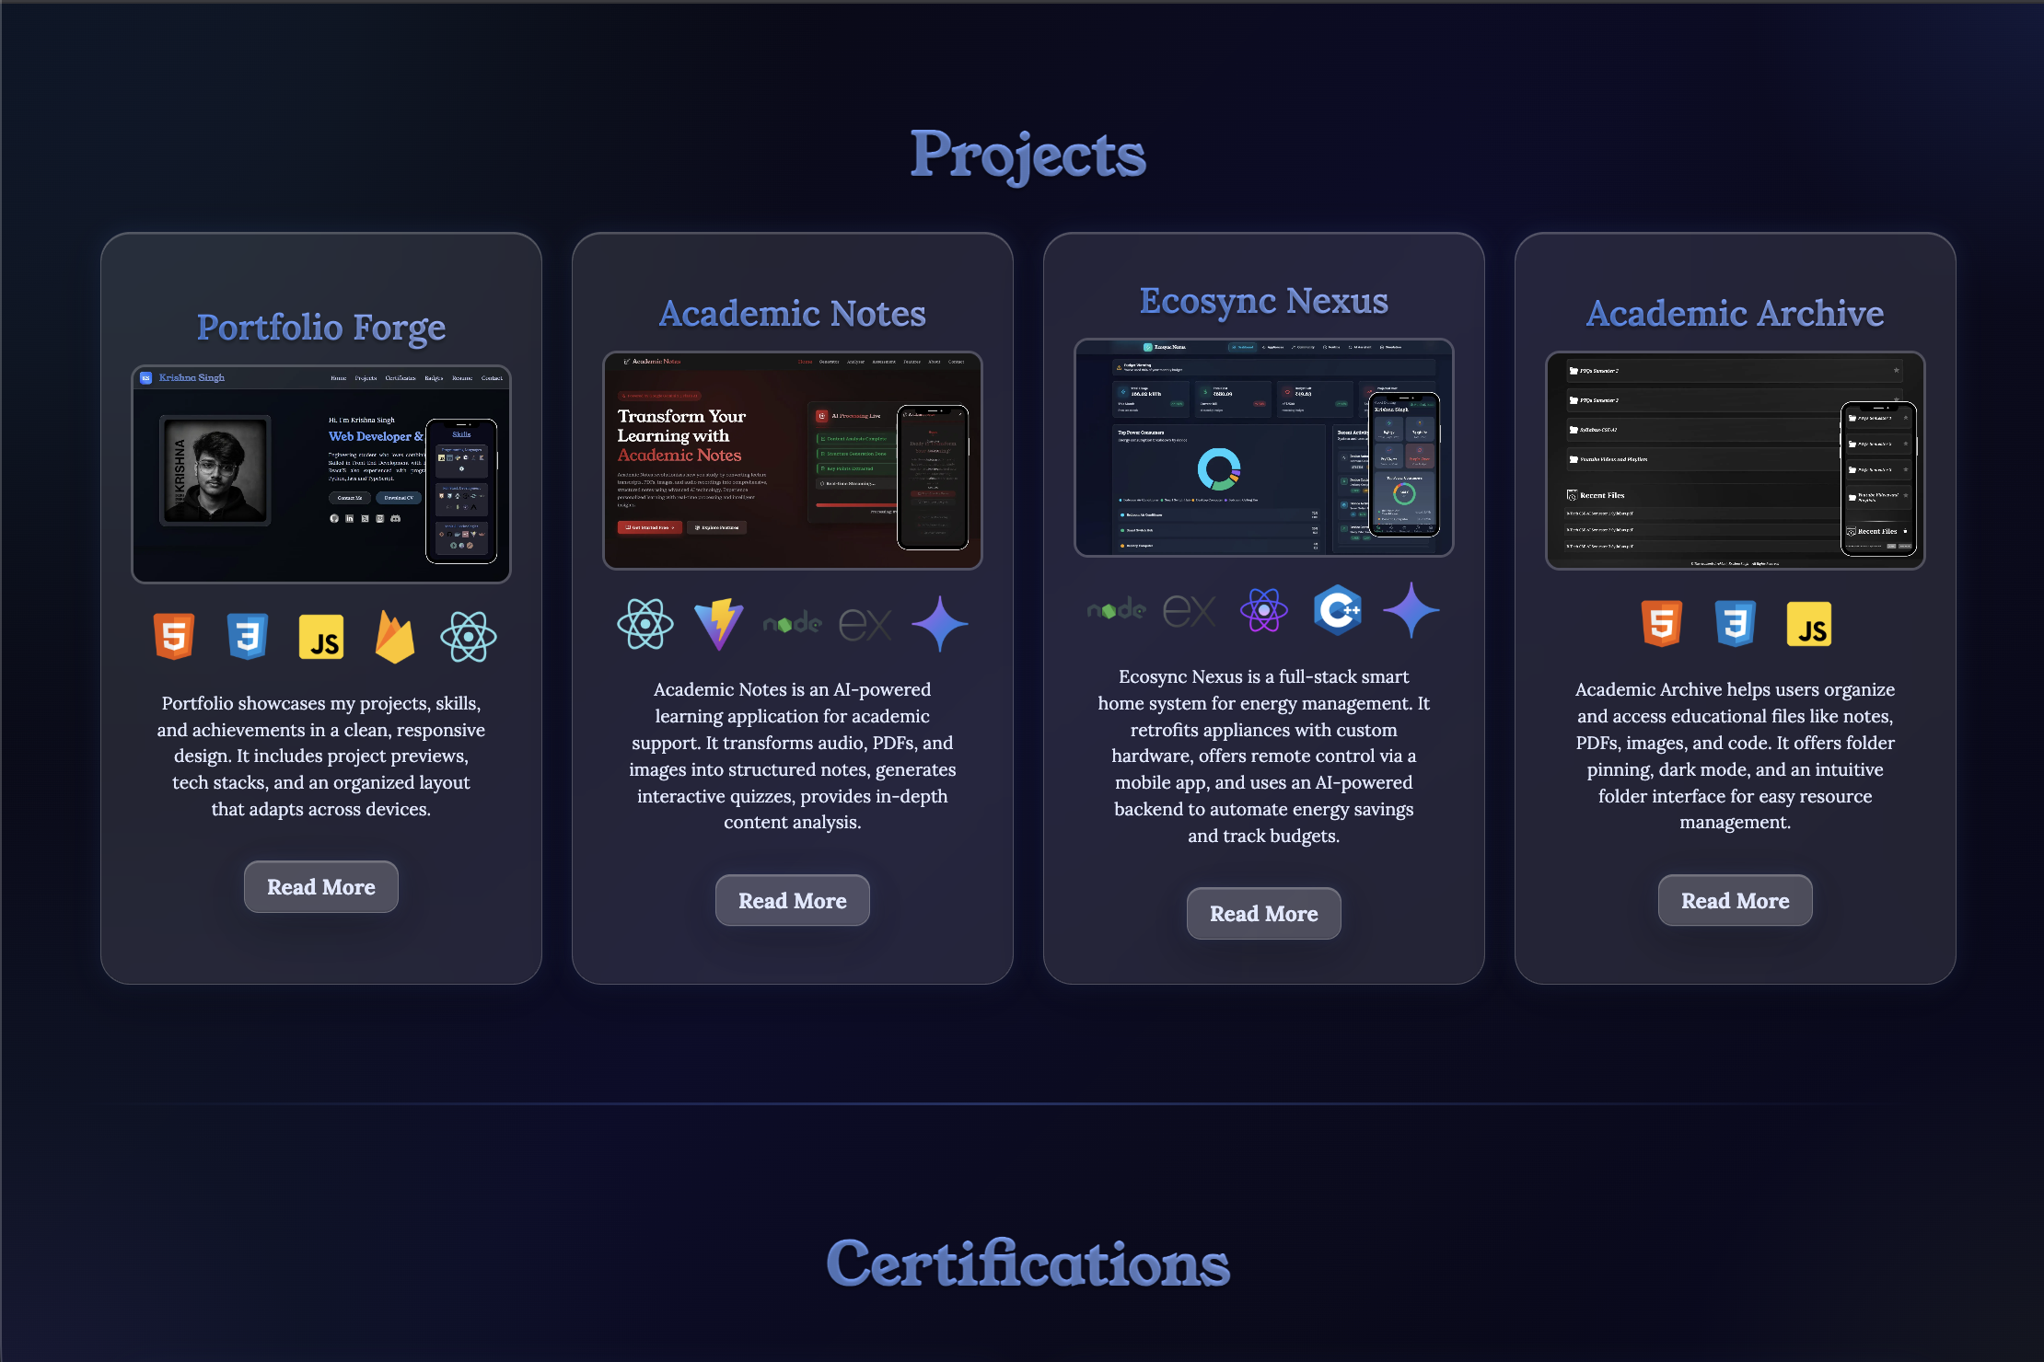This screenshot has height=1362, width=2044.
Task: Click the HTML5 icon under Portfolio Forge
Action: click(x=174, y=636)
